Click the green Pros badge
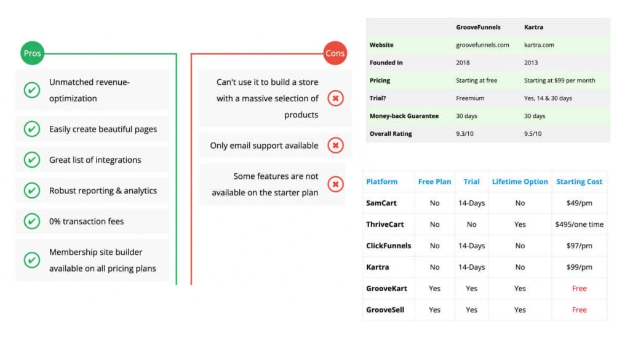630x341 pixels. click(32, 53)
